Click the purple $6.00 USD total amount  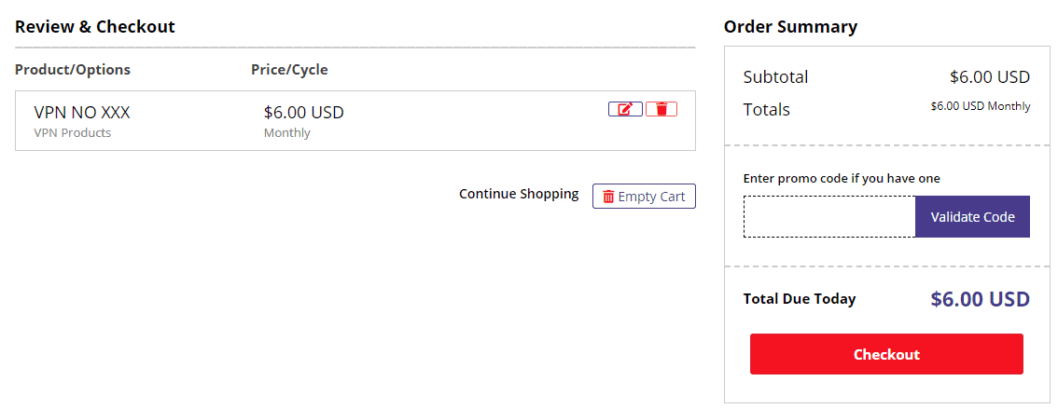[x=981, y=299]
